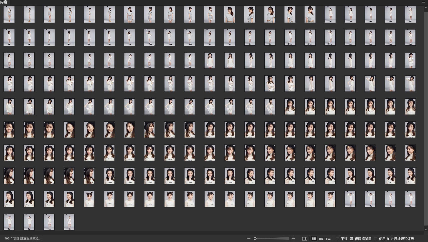Enable 使用 ⌘ 进行标记和评级 checkbox
Screen dimensions: 428x242
pyautogui.click(x=376, y=239)
